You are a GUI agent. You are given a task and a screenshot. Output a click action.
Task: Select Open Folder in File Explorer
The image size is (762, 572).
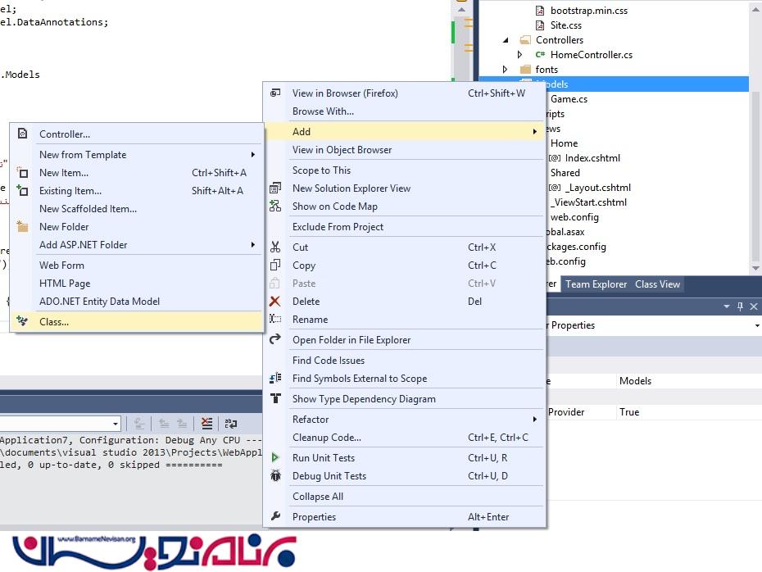click(x=352, y=340)
